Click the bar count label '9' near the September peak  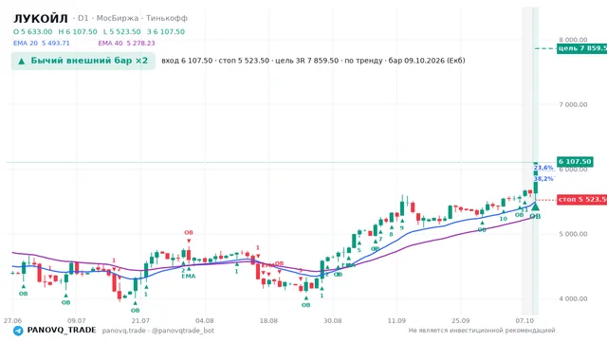coord(402,227)
